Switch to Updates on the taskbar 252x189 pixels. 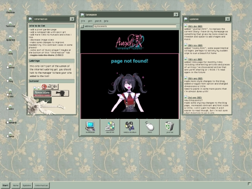(x=27, y=185)
